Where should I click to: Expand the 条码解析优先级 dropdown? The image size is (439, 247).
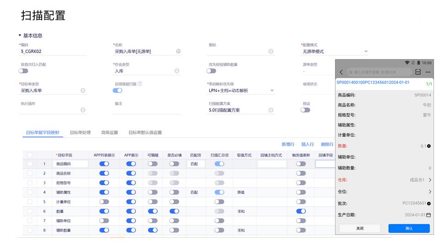(x=272, y=91)
